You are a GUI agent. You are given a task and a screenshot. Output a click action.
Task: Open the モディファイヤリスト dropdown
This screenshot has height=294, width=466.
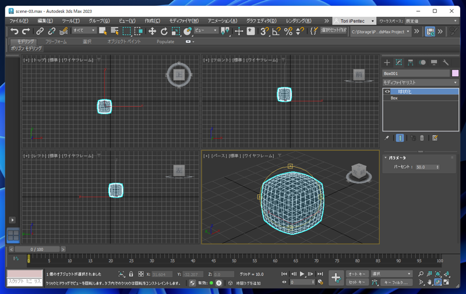[x=420, y=83]
